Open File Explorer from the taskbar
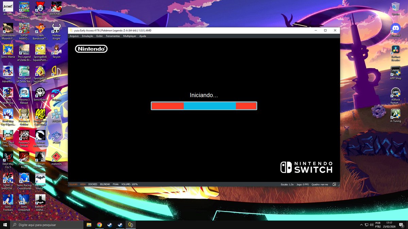This screenshot has height=229, width=408. [x=89, y=225]
